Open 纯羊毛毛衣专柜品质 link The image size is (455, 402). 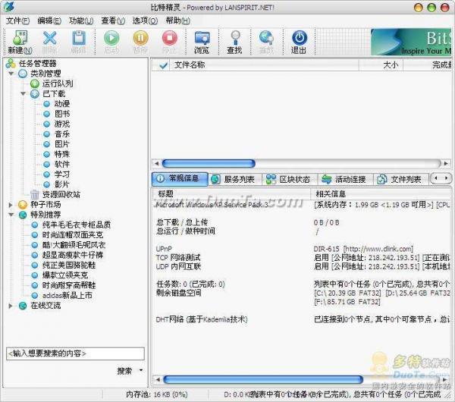[x=77, y=225]
